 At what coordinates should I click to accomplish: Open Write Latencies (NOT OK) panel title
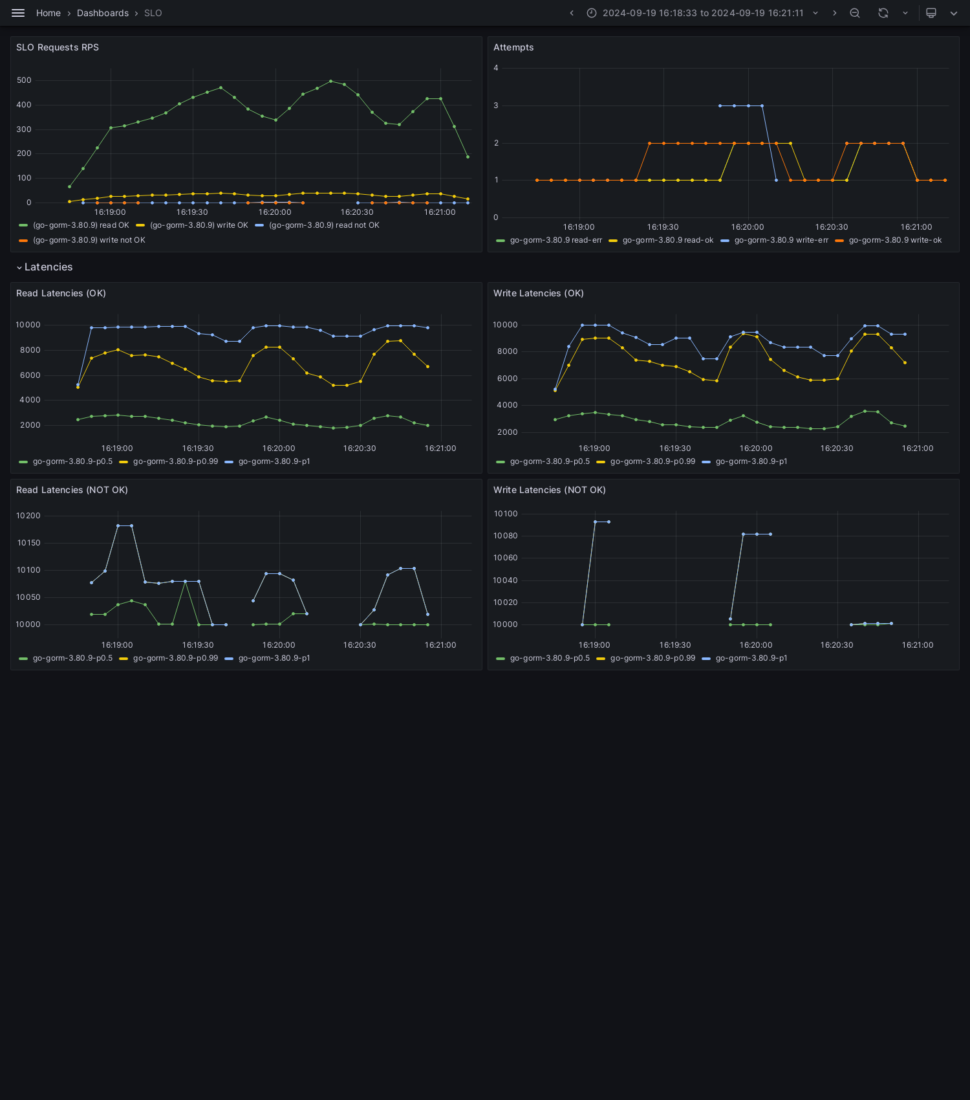pyautogui.click(x=550, y=490)
